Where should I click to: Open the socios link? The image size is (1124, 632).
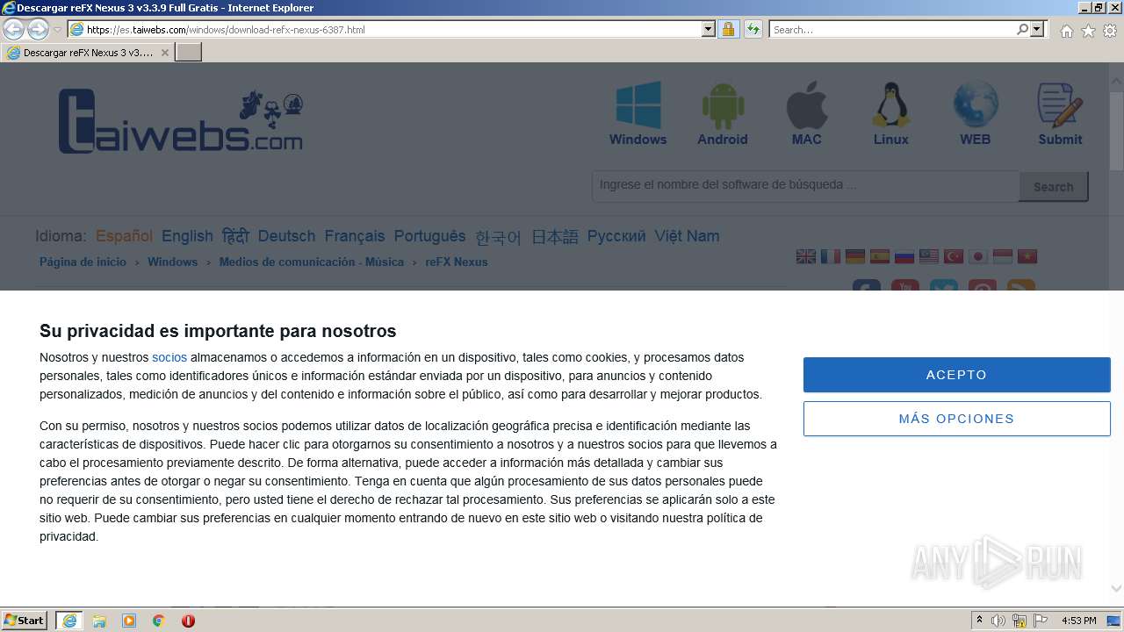click(169, 357)
